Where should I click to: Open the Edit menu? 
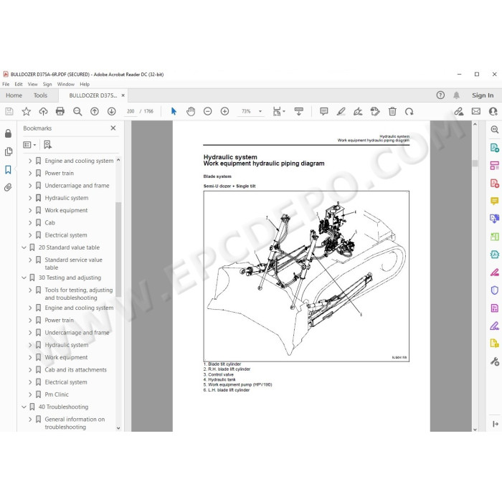[19, 84]
